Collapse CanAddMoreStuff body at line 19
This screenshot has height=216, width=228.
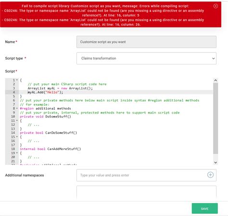click(17, 153)
